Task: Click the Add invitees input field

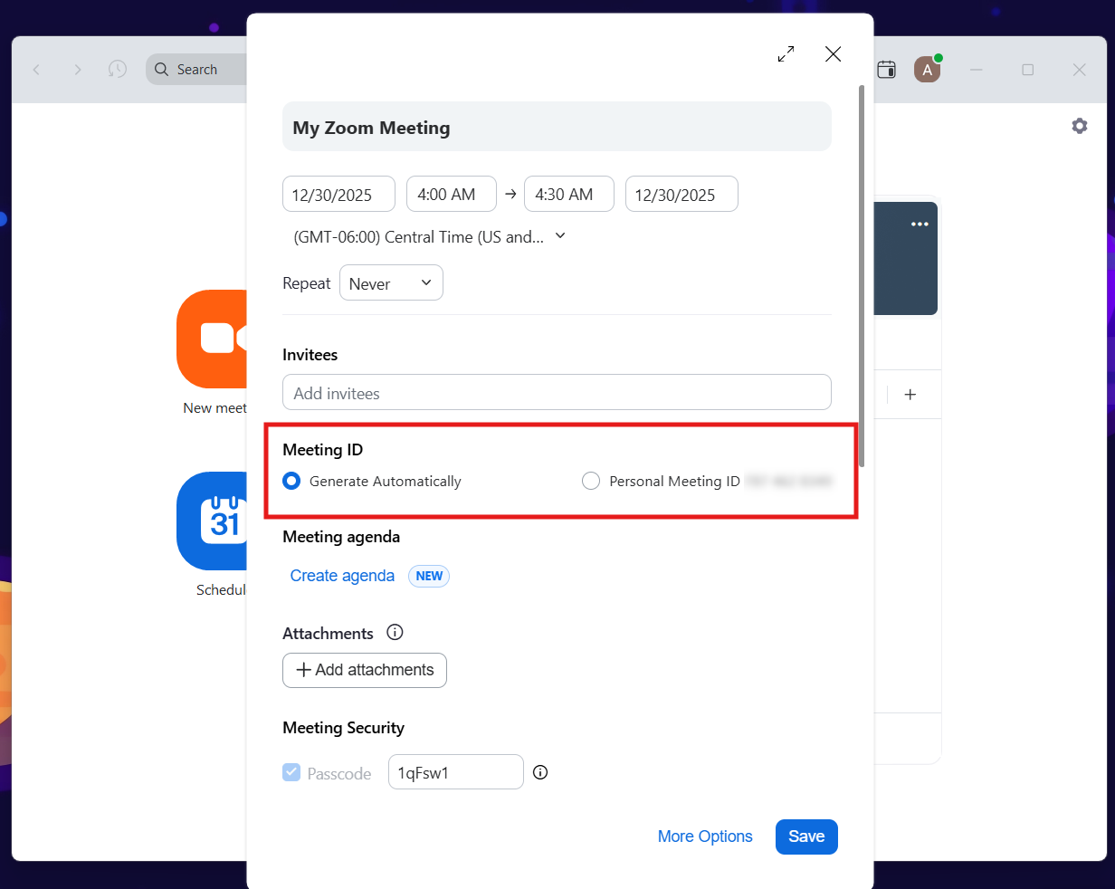Action: 557,393
